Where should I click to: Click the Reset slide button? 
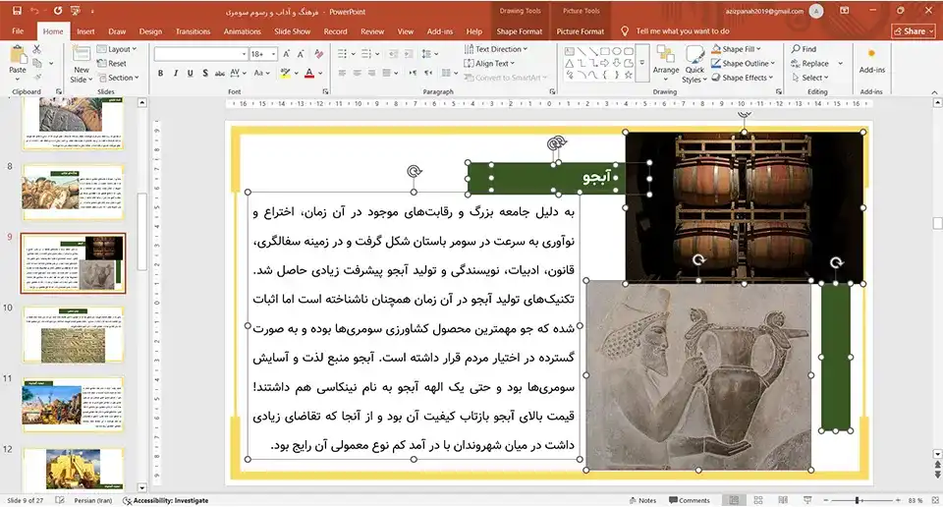(x=112, y=63)
